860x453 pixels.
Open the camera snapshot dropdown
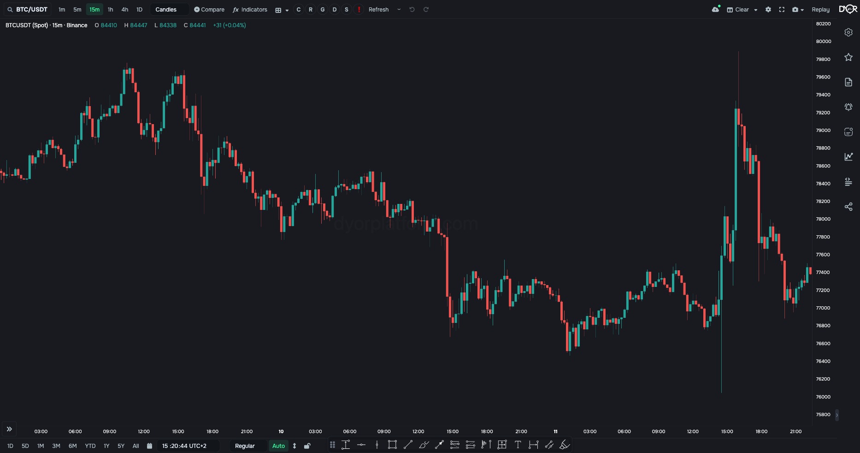798,9
